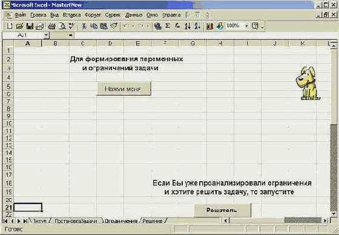This screenshot has width=339, height=235.
Task: Launch the Chart Wizard icon
Action: [209, 27]
